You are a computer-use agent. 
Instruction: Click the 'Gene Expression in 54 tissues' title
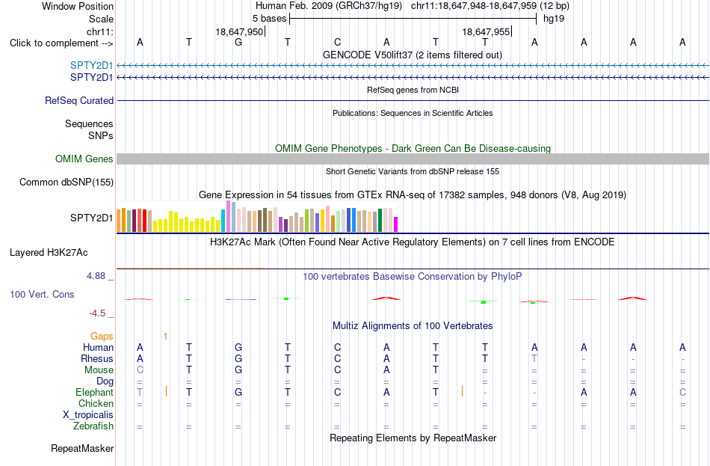pyautogui.click(x=413, y=195)
